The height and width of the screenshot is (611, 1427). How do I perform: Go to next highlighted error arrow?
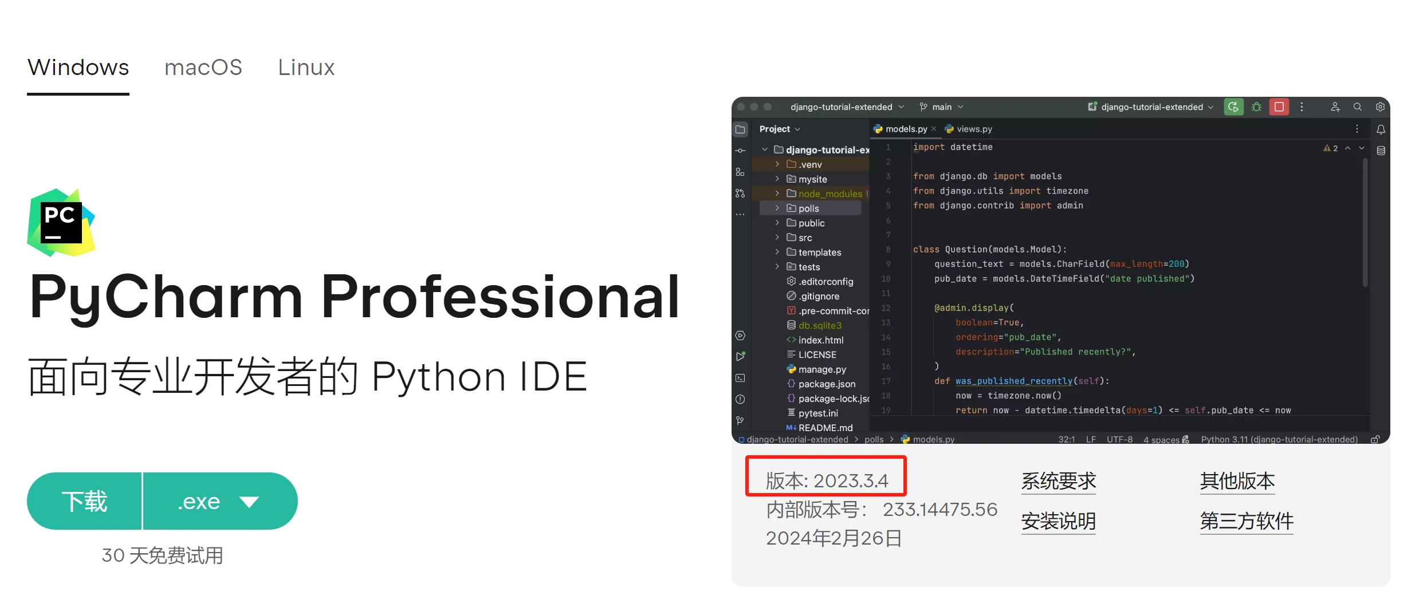click(1362, 148)
